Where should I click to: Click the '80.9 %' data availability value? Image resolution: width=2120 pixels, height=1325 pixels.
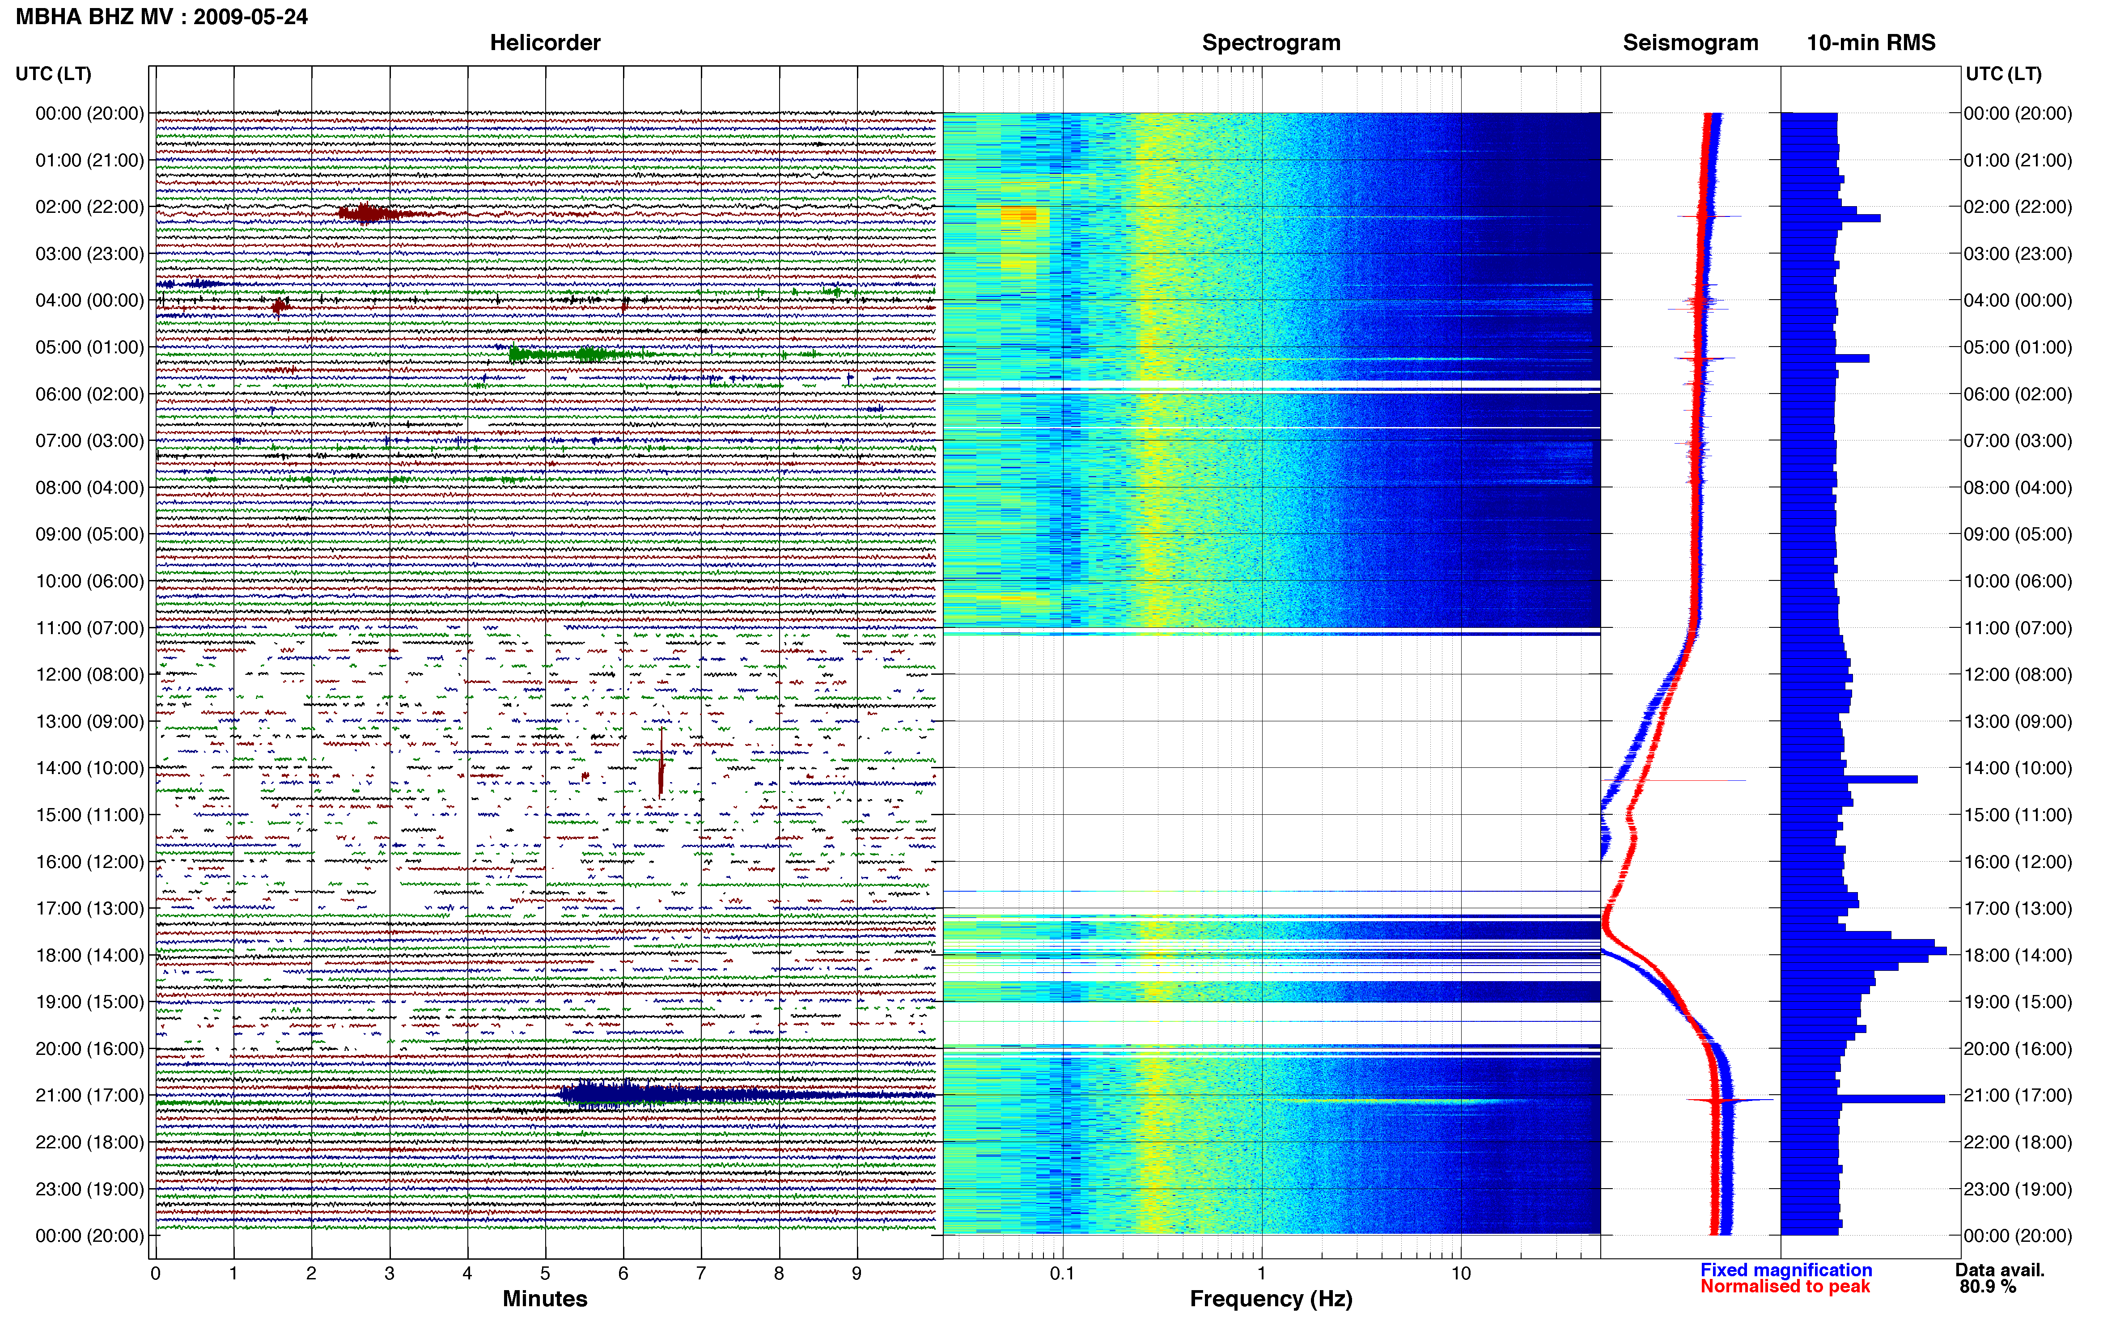pyautogui.click(x=1988, y=1287)
